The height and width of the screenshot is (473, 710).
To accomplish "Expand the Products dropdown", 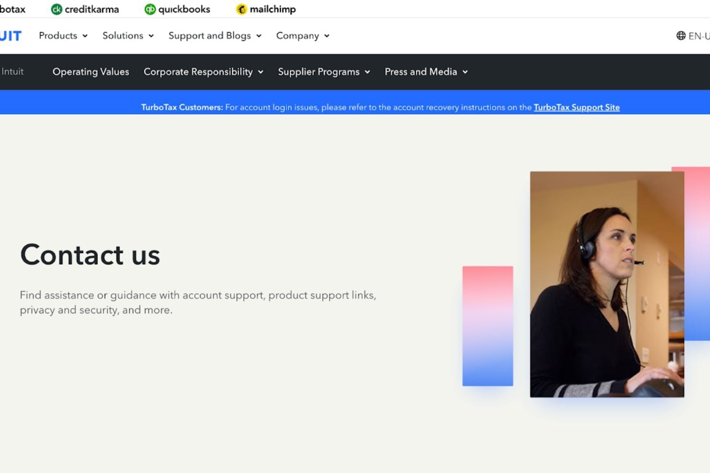I will [x=63, y=35].
